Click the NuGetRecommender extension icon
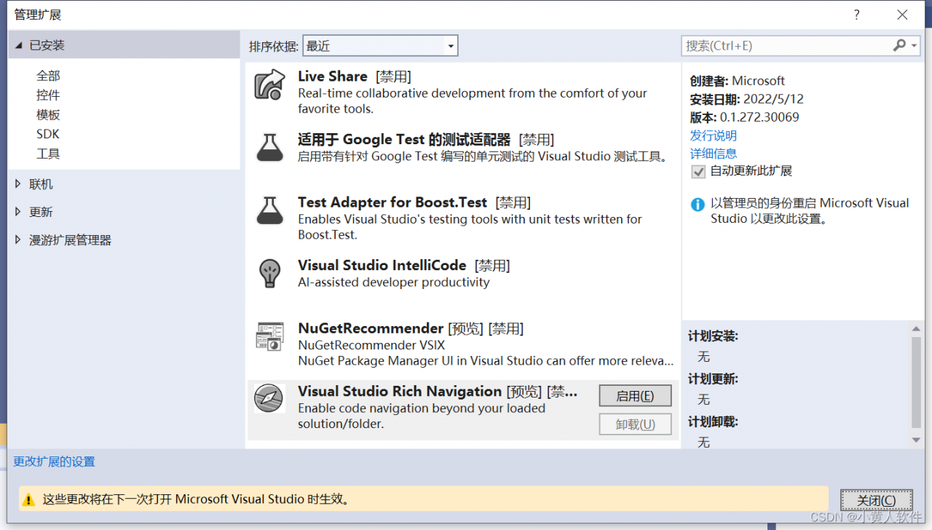Image resolution: width=932 pixels, height=530 pixels. coord(269,336)
